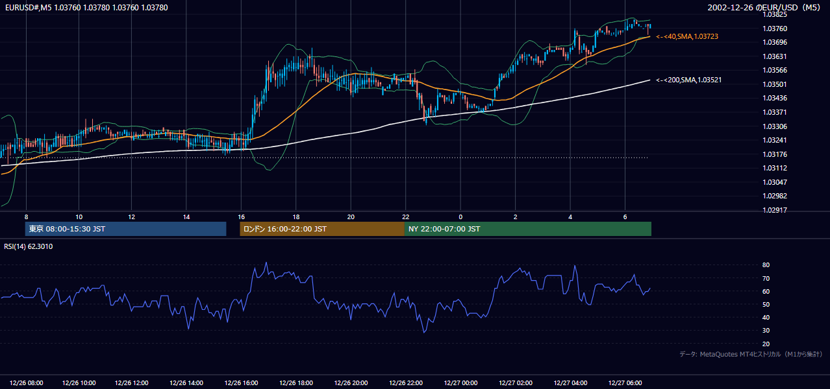The width and height of the screenshot is (830, 389).
Task: Click RSI scale value 40
Action: (766, 318)
